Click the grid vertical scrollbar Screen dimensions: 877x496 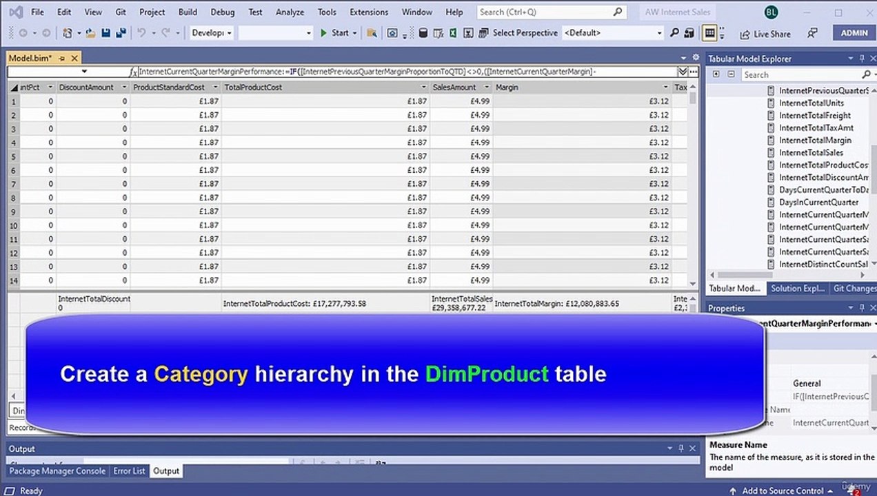(x=693, y=186)
